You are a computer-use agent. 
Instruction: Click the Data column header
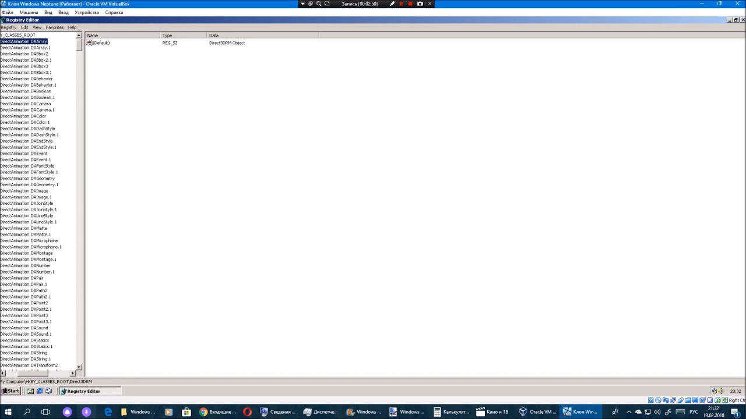(263, 35)
